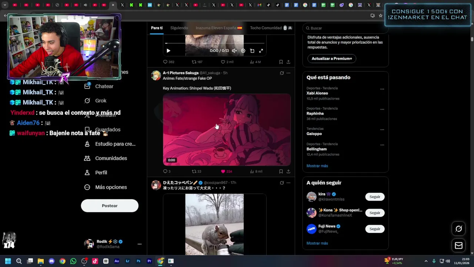Open more options on A-1 Pictures Sakuga post
The image size is (474, 267).
tap(288, 73)
